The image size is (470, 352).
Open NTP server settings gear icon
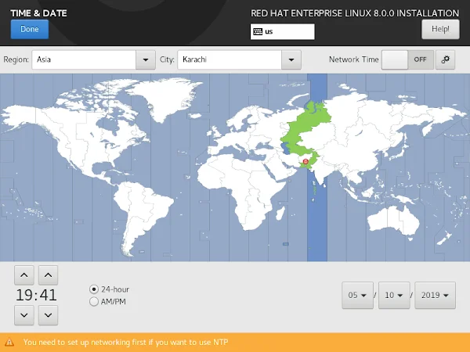pos(446,60)
